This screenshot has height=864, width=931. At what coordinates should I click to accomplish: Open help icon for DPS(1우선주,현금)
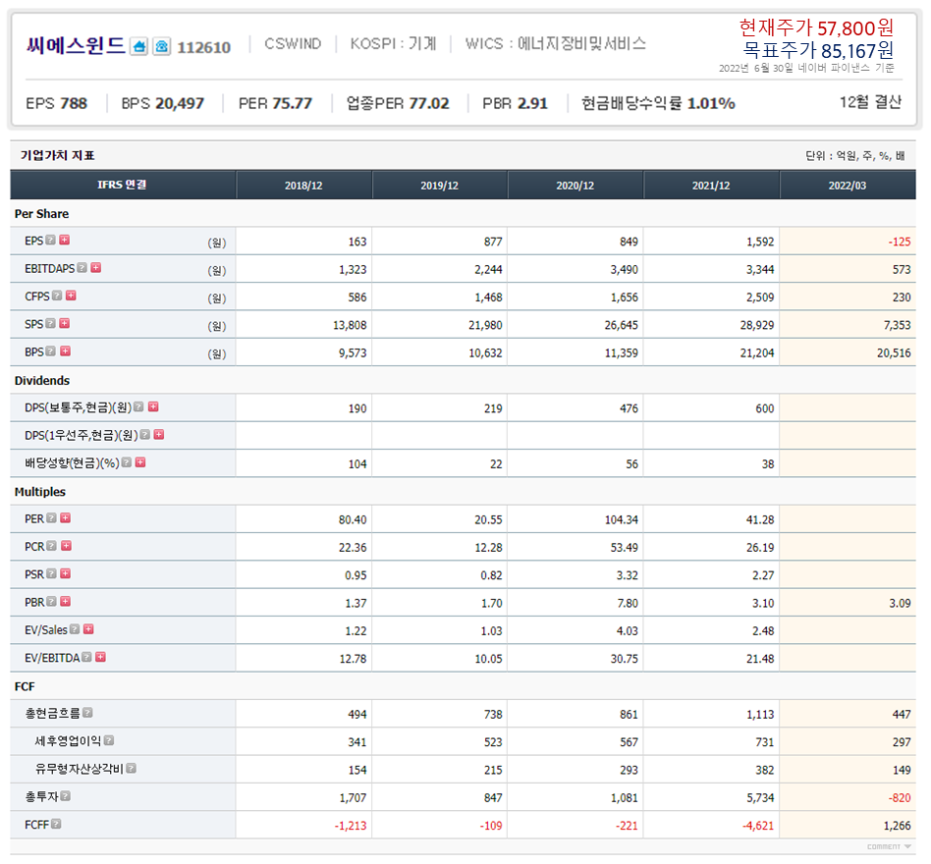coord(145,434)
